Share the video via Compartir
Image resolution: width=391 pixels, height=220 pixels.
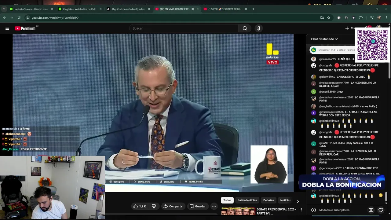173,206
